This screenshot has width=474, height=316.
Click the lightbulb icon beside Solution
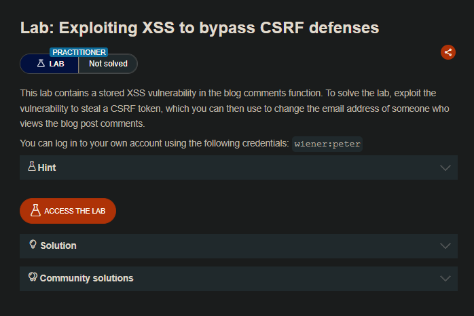[x=32, y=245]
